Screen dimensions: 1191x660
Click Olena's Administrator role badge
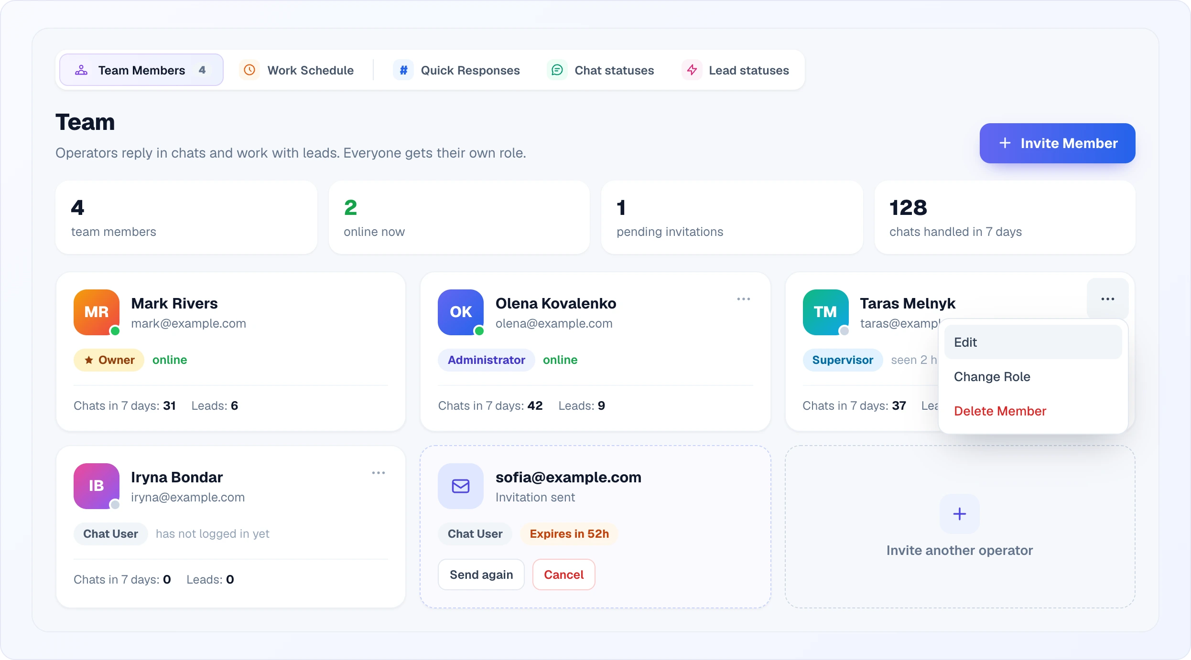click(x=487, y=360)
